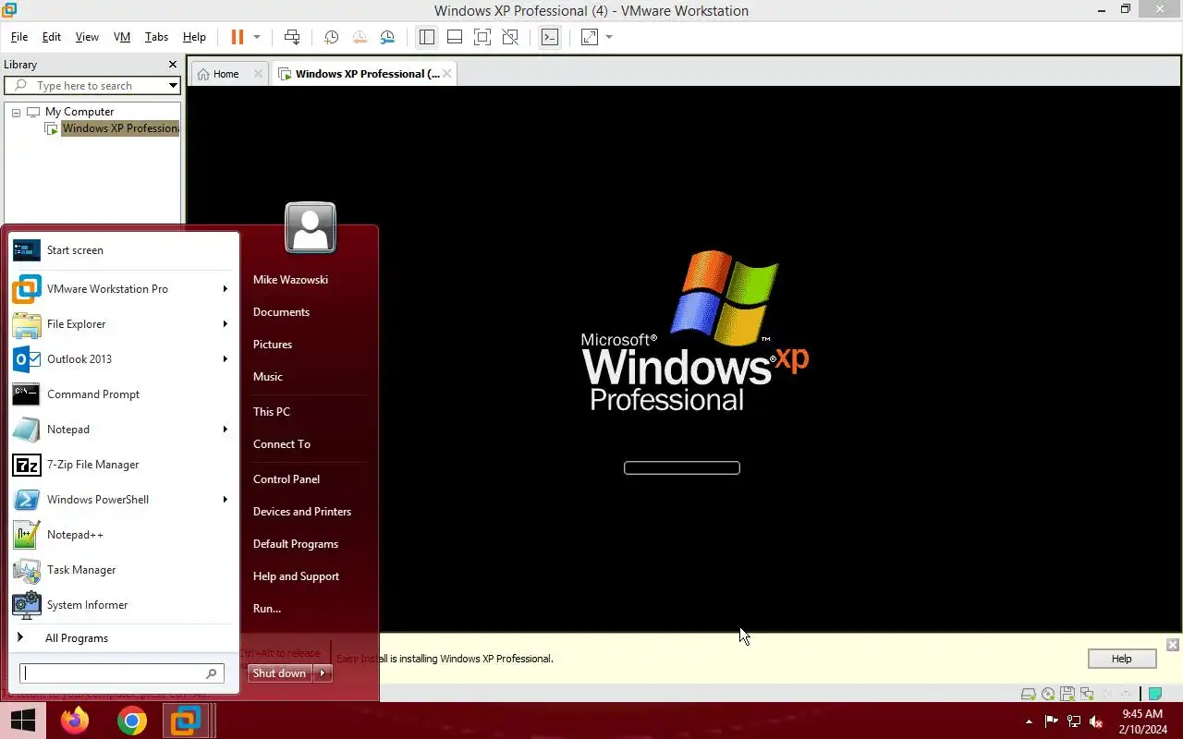The width and height of the screenshot is (1183, 739).
Task: Click the floppy drive status icon
Action: pyautogui.click(x=1067, y=694)
